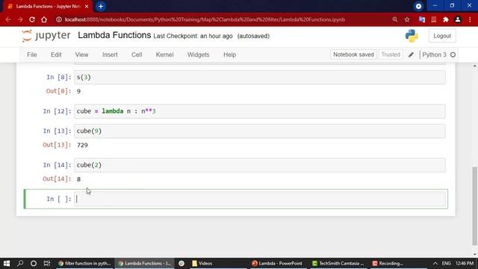Open the Widgets menu

point(199,55)
